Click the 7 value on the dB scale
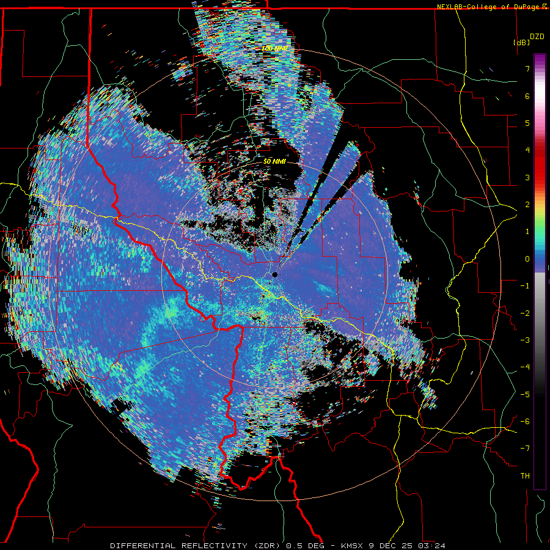 coord(527,68)
